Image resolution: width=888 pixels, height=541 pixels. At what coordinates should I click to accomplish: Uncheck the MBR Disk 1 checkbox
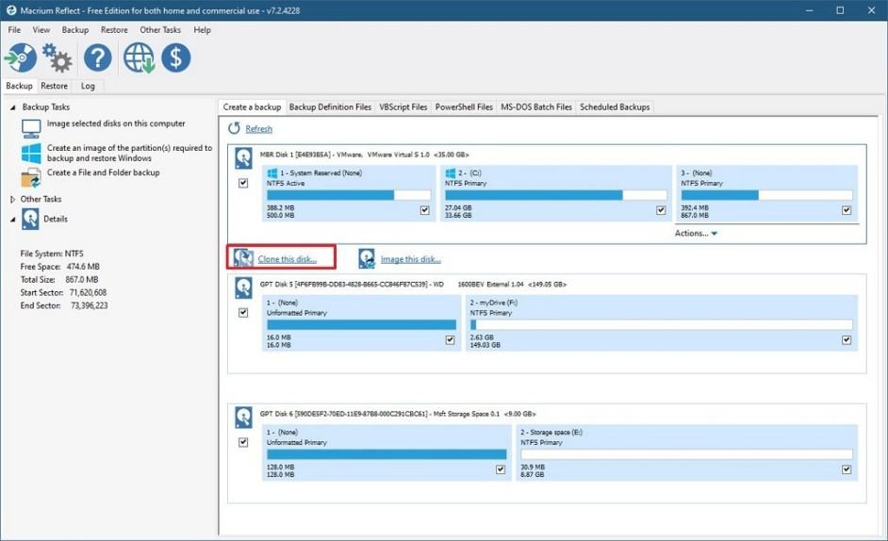click(x=243, y=184)
